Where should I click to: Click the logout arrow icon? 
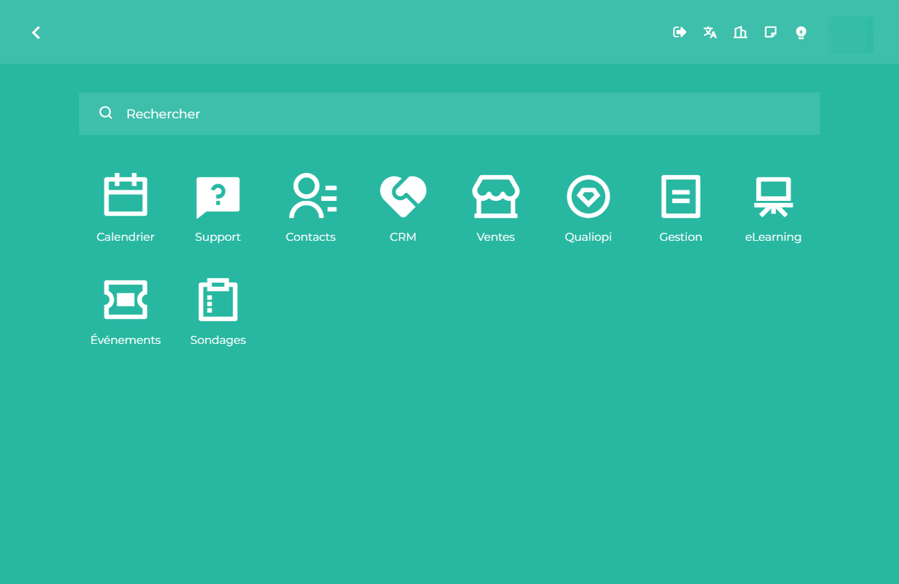680,32
